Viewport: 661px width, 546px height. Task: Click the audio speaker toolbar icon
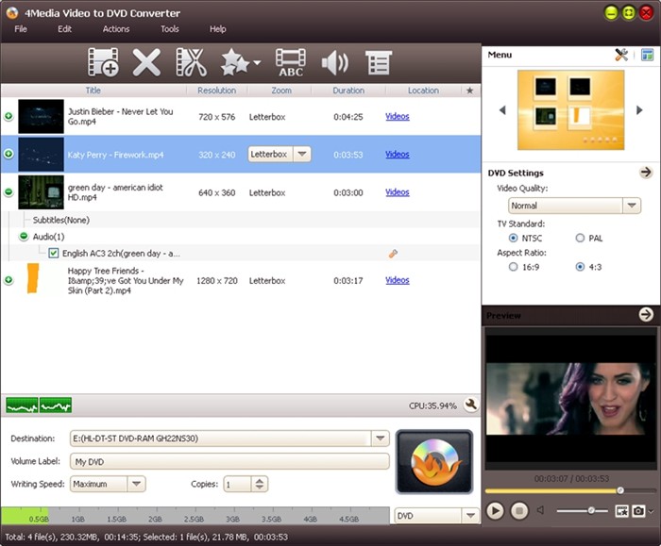point(334,62)
